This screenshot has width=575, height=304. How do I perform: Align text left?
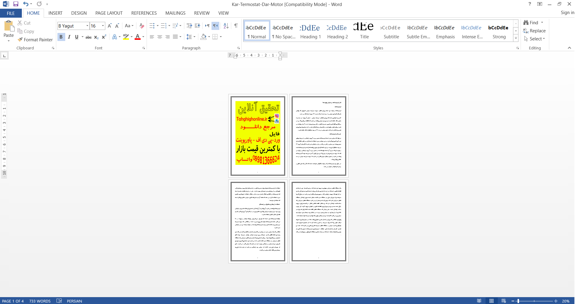[x=152, y=37]
